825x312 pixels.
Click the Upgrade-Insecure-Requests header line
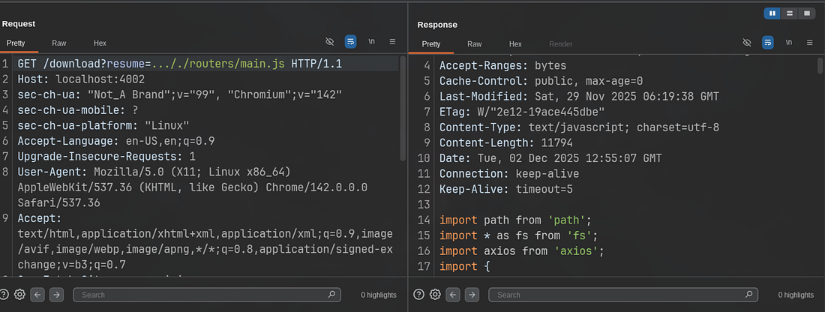click(x=106, y=156)
